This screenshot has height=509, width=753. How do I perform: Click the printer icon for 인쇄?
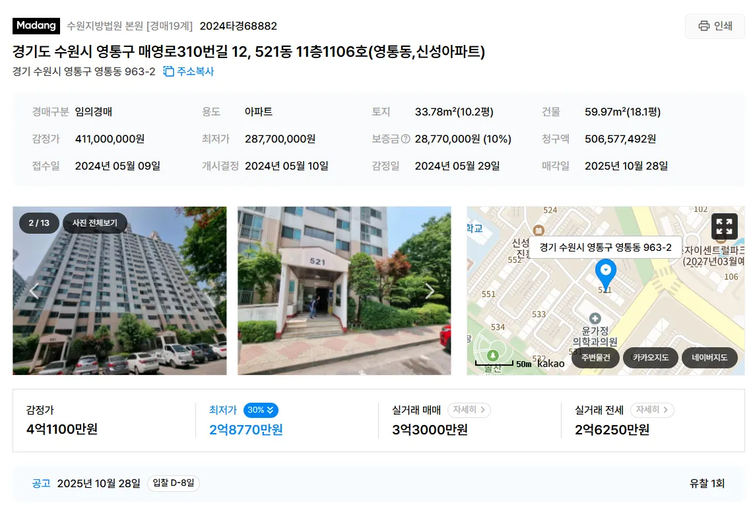coord(704,26)
